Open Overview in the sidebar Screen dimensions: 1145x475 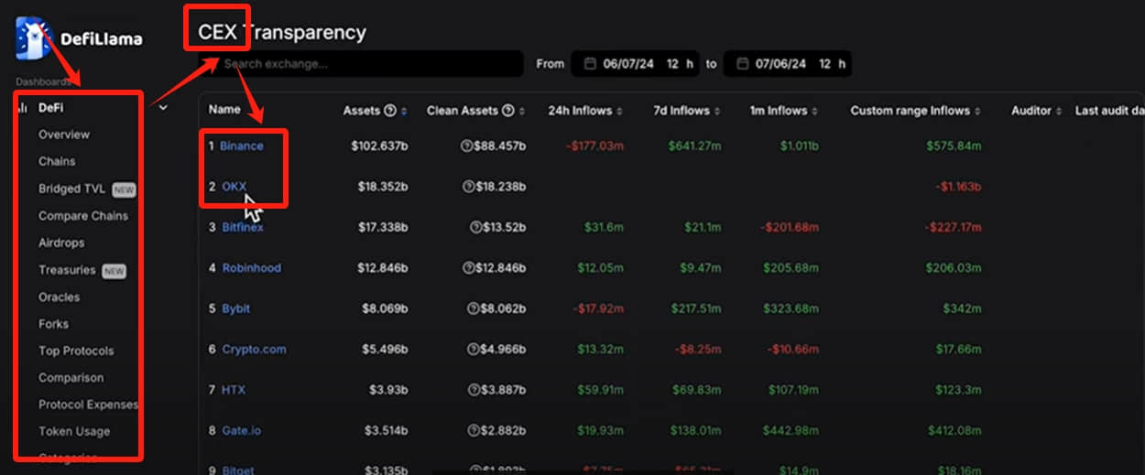pos(64,135)
